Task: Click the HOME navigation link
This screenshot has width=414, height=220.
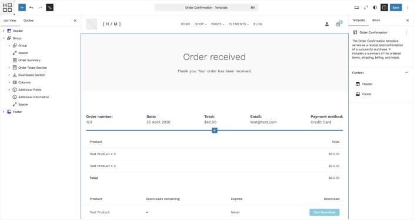Action: 186,24
